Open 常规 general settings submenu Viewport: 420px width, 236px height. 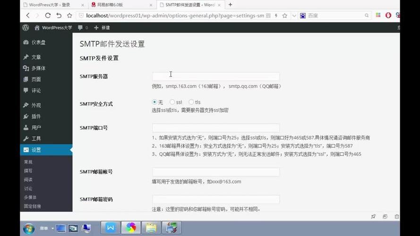(28, 162)
